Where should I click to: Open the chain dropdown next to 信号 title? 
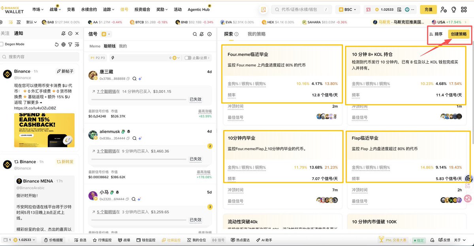[x=106, y=34]
